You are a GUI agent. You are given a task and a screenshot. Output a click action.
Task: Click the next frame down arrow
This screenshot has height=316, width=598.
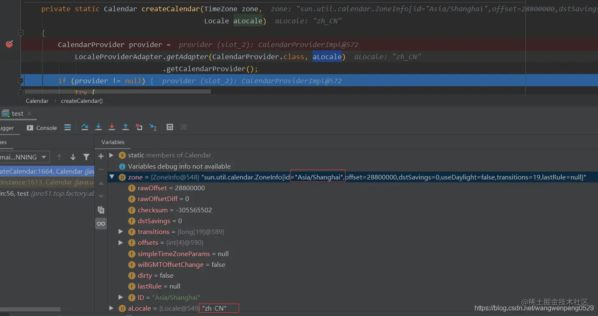point(73,157)
